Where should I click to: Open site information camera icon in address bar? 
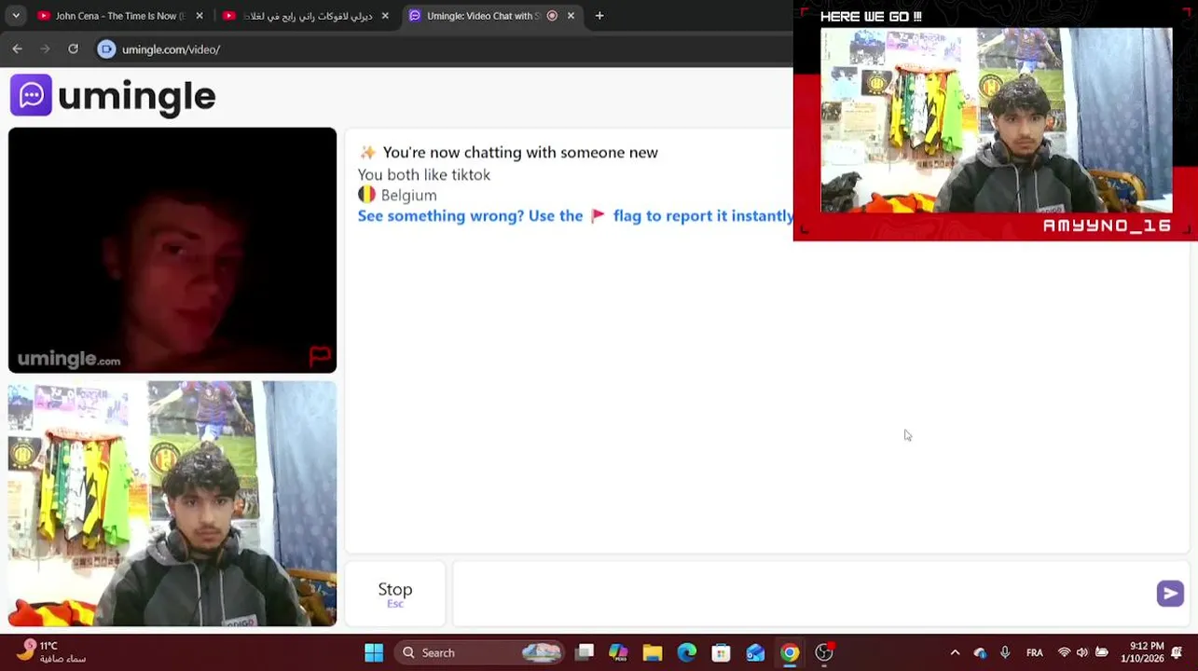[x=107, y=49]
